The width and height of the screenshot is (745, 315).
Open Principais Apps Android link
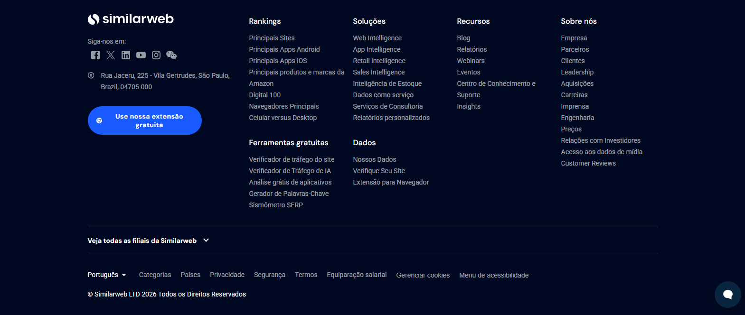tap(284, 49)
